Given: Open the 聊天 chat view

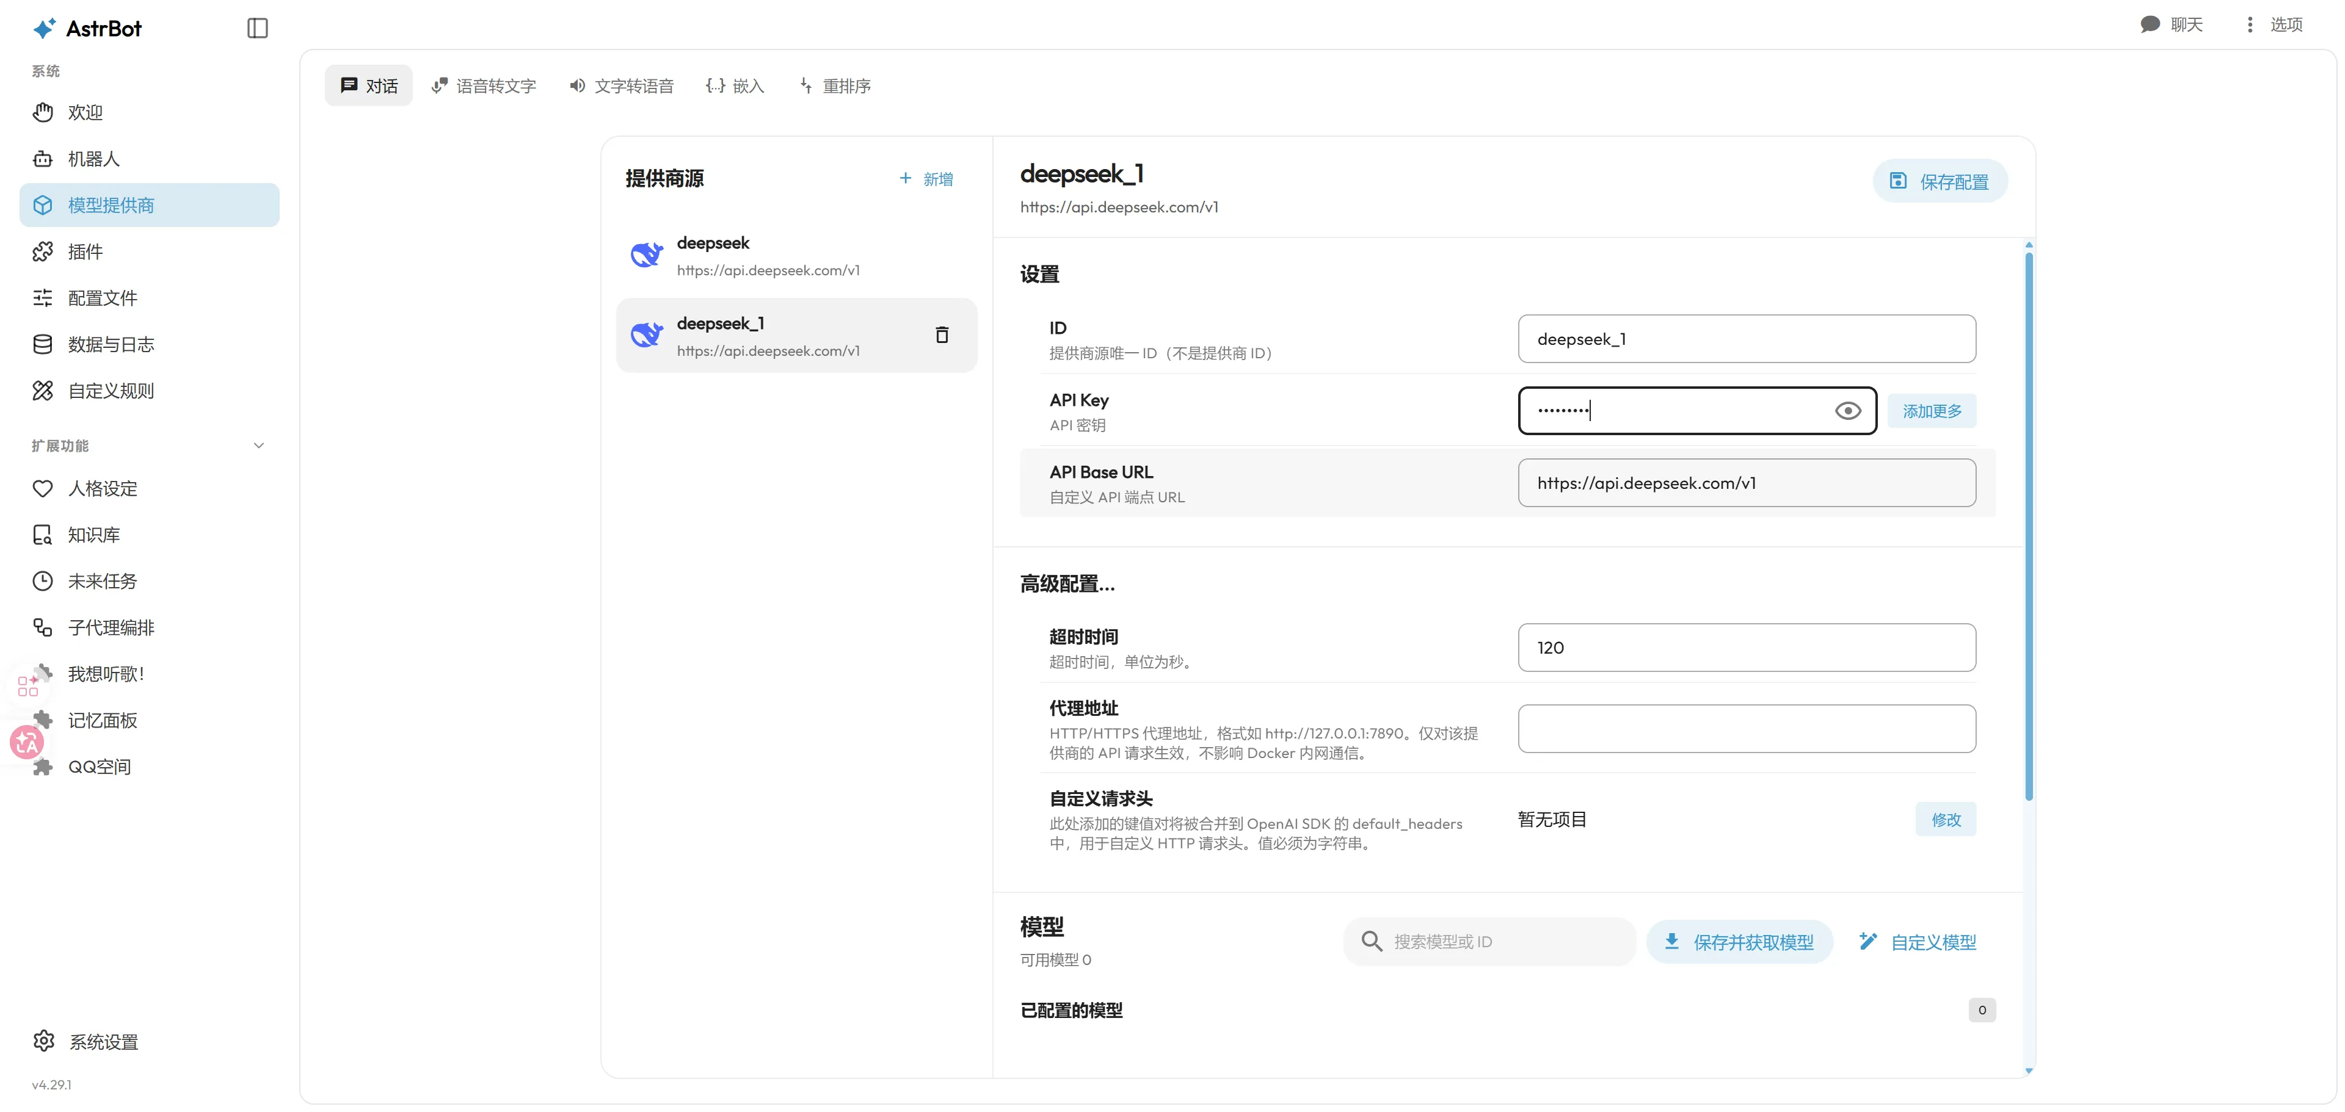Looking at the screenshot, I should (x=2171, y=24).
